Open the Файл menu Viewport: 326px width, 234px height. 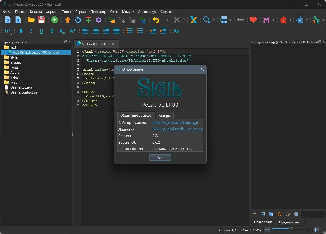pos(7,12)
